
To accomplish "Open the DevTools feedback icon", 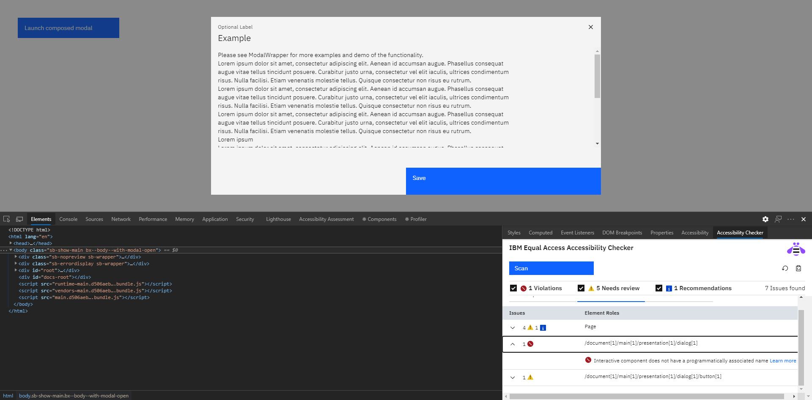I will pyautogui.click(x=778, y=219).
